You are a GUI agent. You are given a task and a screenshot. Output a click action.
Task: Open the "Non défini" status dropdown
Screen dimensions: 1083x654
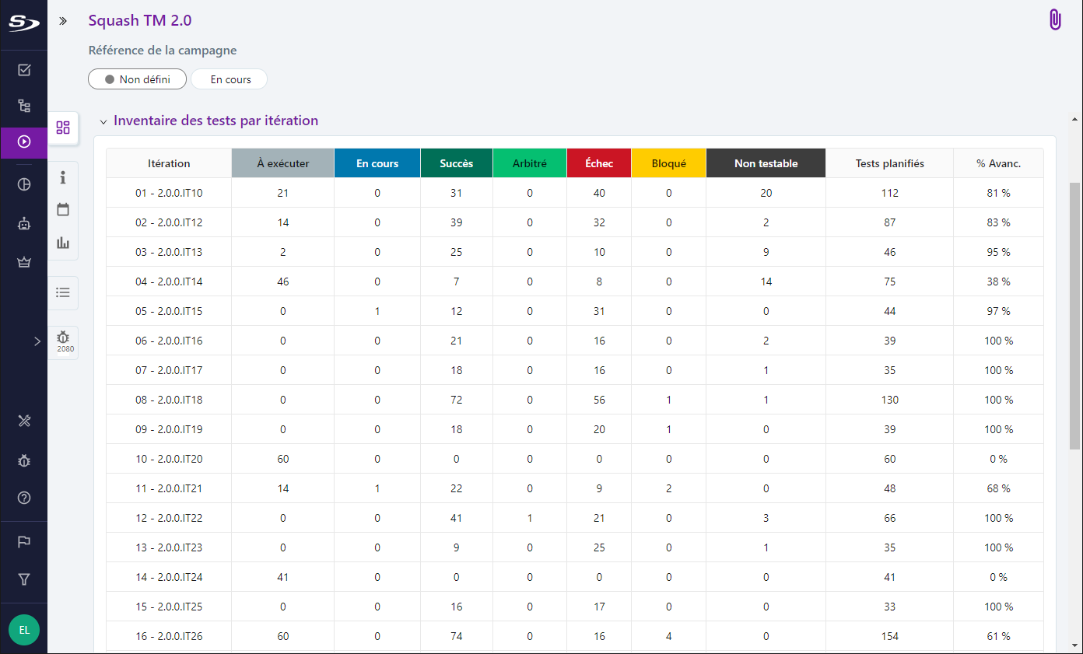[x=138, y=79]
